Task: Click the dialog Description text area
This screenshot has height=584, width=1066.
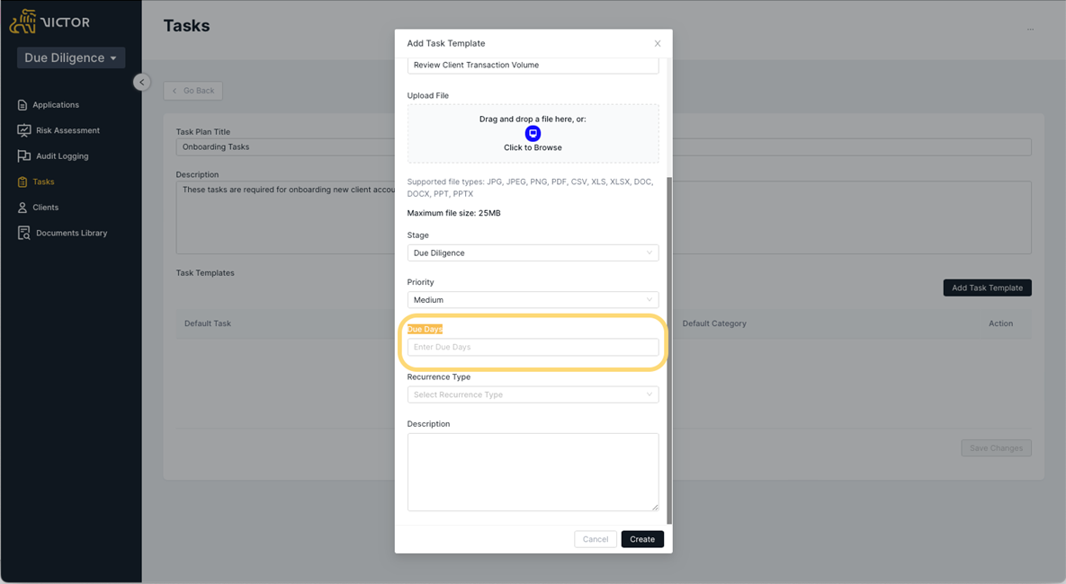Action: coord(533,472)
